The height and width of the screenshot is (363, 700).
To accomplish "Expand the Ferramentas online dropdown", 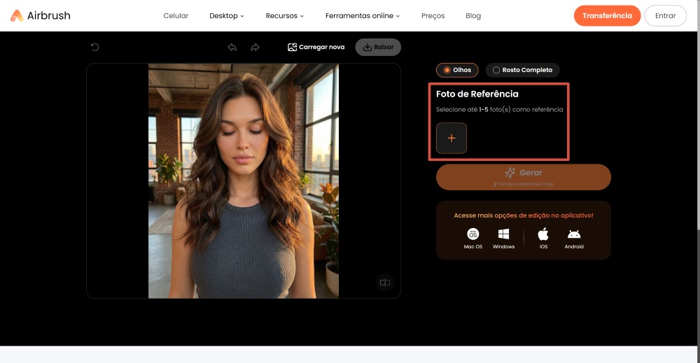I will pos(363,15).
